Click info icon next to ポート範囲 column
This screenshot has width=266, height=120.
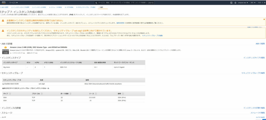click(x=71, y=94)
